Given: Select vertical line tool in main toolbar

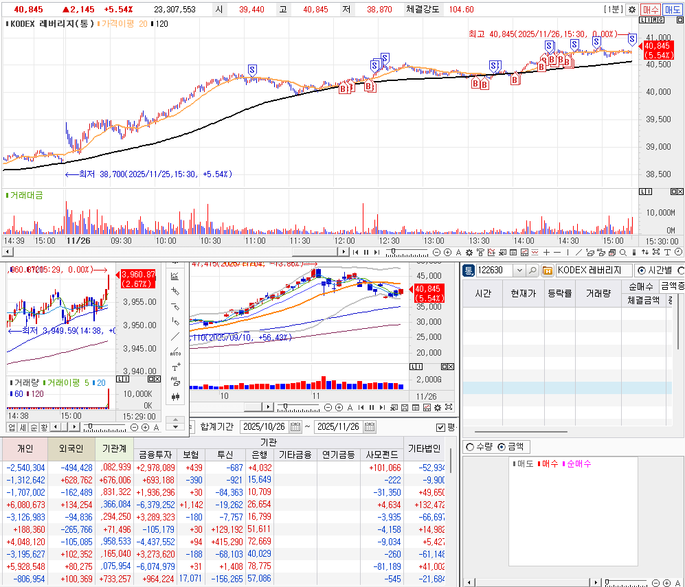Looking at the screenshot, I should 568,252.
